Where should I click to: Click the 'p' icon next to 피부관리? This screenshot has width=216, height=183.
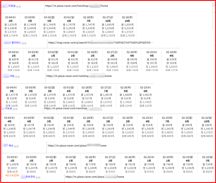(x=39, y=177)
